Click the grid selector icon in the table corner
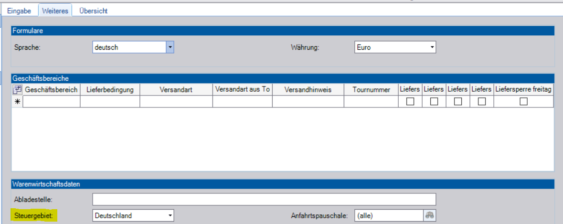Screen dimensions: 563x224 click(17, 89)
